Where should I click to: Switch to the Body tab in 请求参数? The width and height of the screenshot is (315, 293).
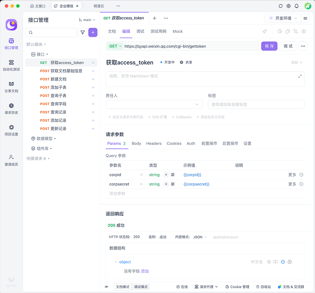point(136,143)
